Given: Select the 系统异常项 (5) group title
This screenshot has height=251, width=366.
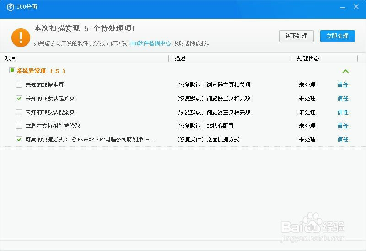Looking at the screenshot, I should coord(41,71).
